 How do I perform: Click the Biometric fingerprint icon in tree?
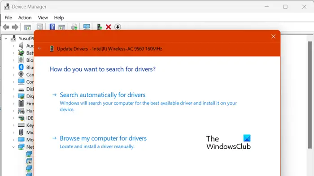[21, 60]
